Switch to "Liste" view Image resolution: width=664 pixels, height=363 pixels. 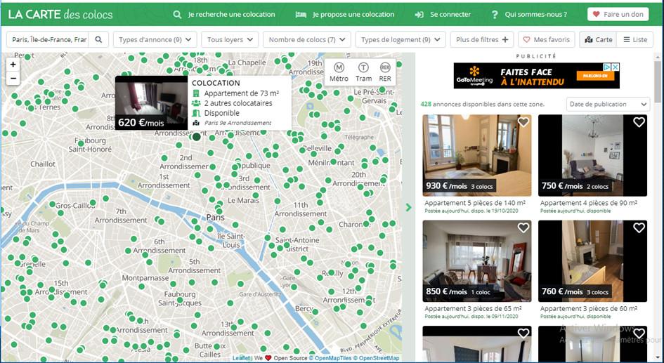(x=635, y=39)
